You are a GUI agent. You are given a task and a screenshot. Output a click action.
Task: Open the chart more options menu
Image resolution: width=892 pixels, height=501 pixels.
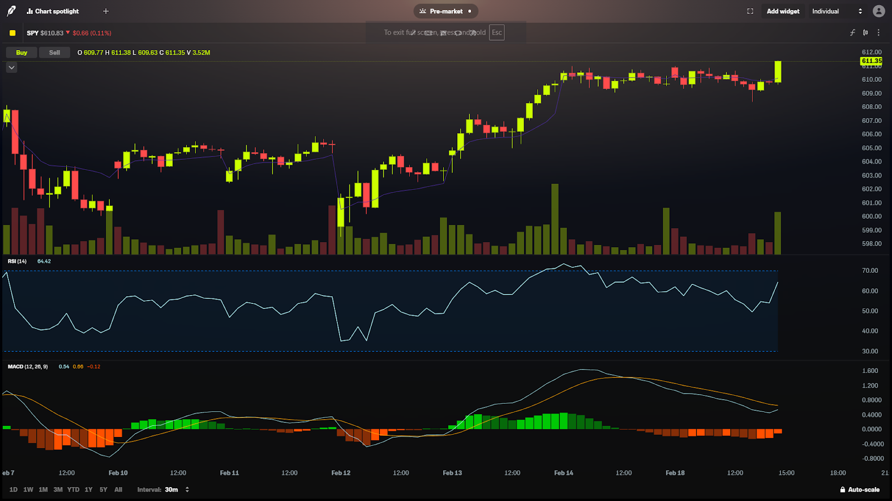click(x=879, y=33)
